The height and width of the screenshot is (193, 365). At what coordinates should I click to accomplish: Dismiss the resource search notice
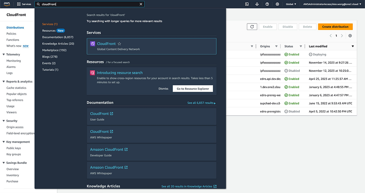point(163,88)
